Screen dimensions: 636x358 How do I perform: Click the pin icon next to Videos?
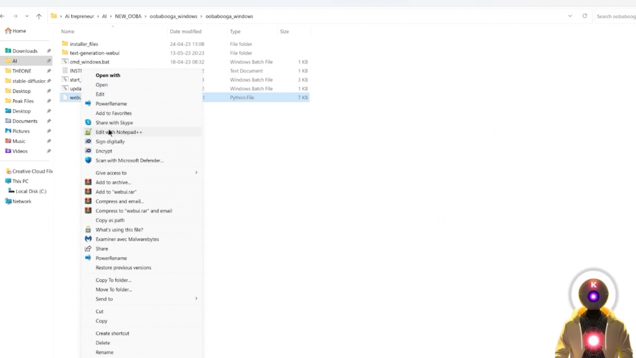click(x=48, y=151)
